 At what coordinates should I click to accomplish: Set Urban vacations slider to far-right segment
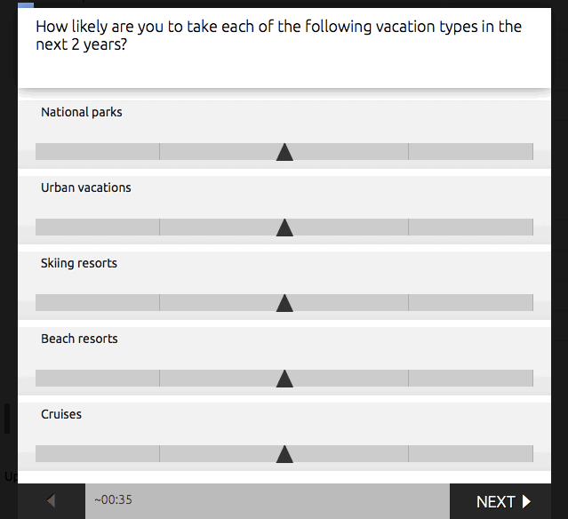[x=470, y=228]
